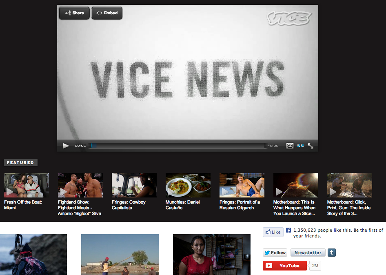Play Fringes: Portrait of a Russian Oligarch thumbnail
The image size is (386, 275).
(x=242, y=185)
